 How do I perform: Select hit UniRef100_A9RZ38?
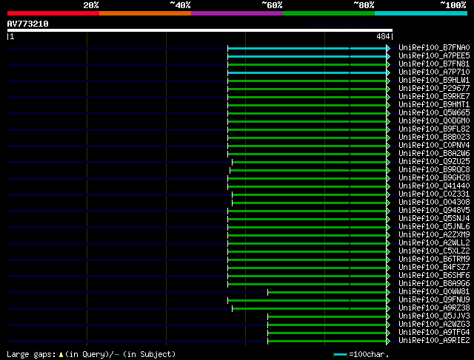[434, 308]
